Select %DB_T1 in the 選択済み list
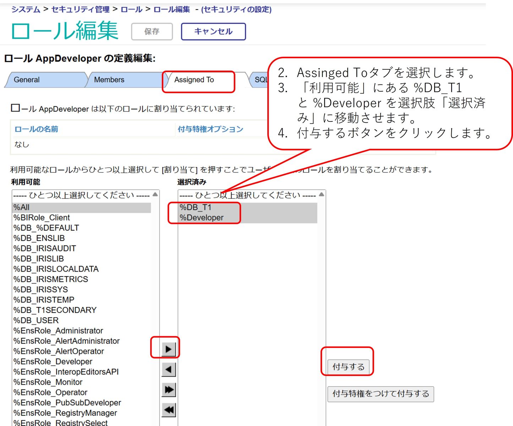This screenshot has width=513, height=426. tap(196, 207)
